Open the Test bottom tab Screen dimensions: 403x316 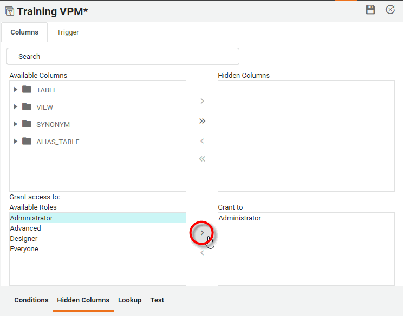pyautogui.click(x=157, y=300)
